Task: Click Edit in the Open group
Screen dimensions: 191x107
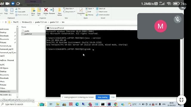Action: coord(88,12)
